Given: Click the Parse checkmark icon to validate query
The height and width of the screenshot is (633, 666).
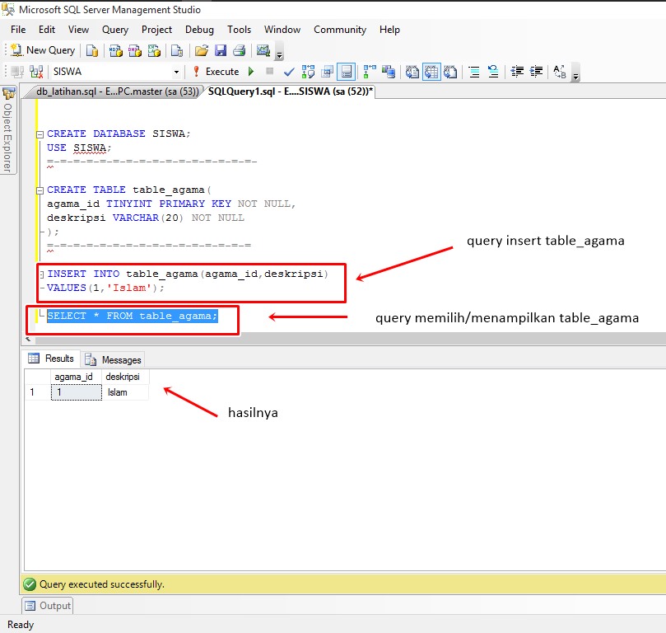Looking at the screenshot, I should [287, 72].
